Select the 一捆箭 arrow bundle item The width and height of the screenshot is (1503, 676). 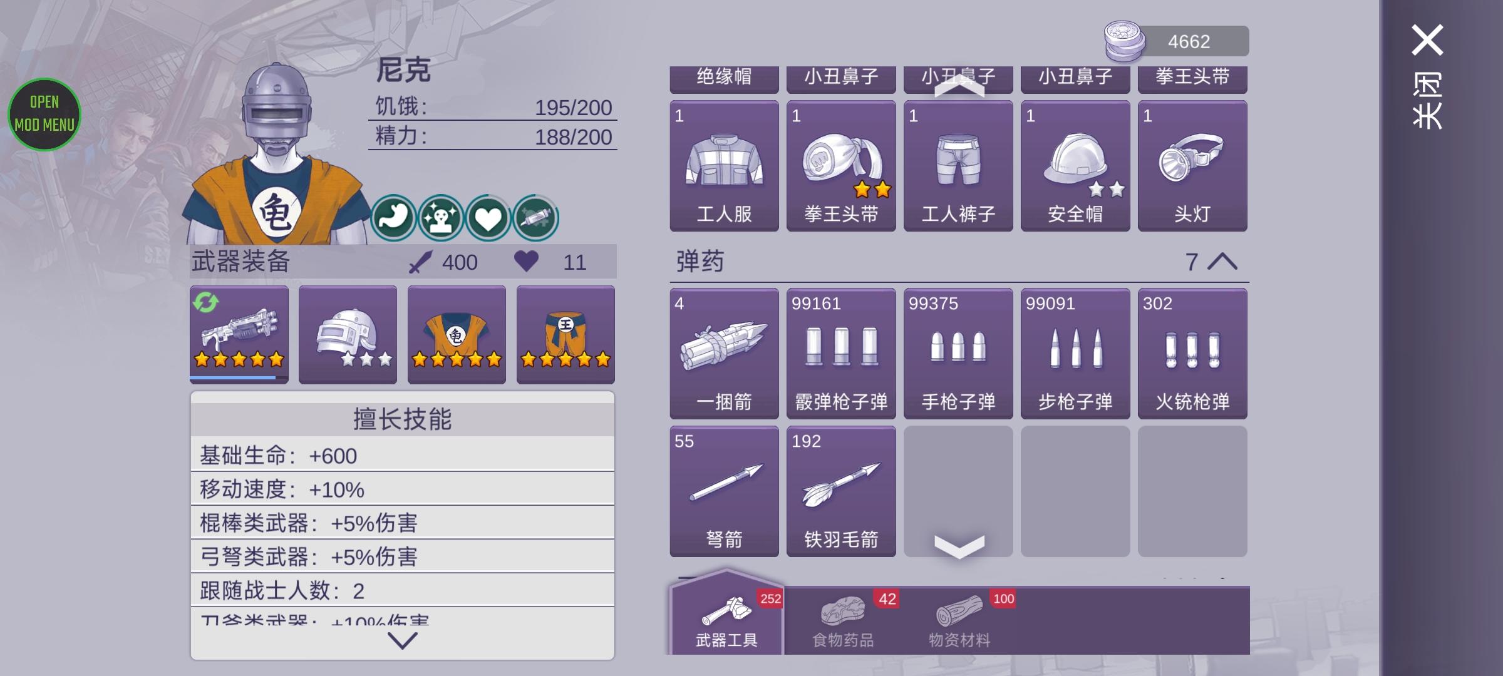724,354
